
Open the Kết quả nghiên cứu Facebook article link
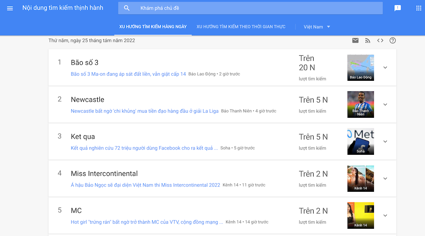(x=144, y=148)
